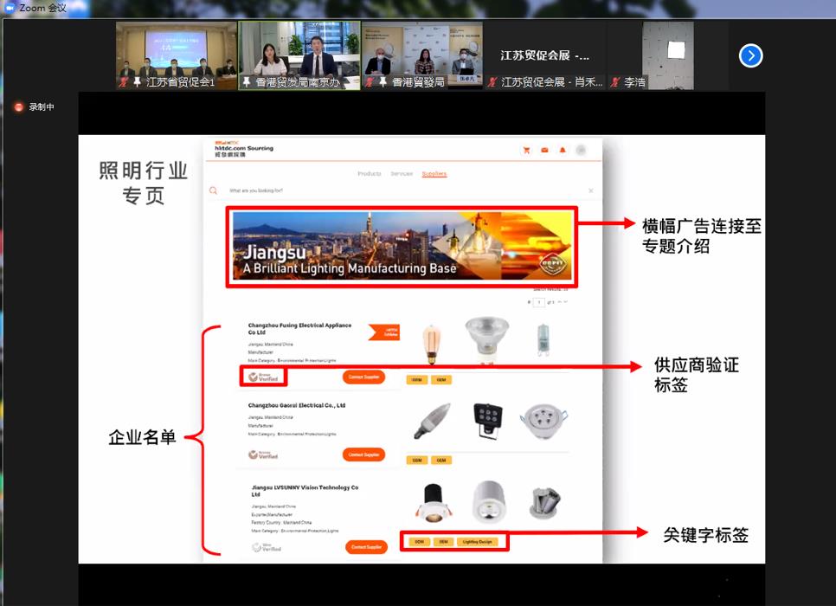This screenshot has width=836, height=606.
Task: Click the ODM tag for Changzhou Fusing
Action: click(417, 380)
